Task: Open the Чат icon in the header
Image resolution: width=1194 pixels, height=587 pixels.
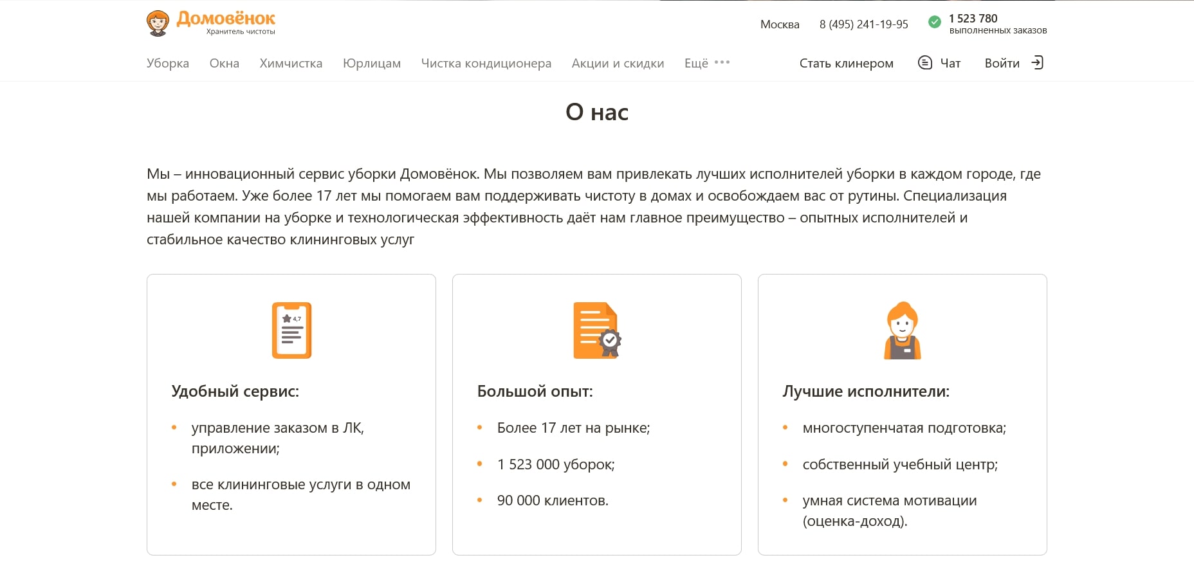Action: tap(925, 62)
